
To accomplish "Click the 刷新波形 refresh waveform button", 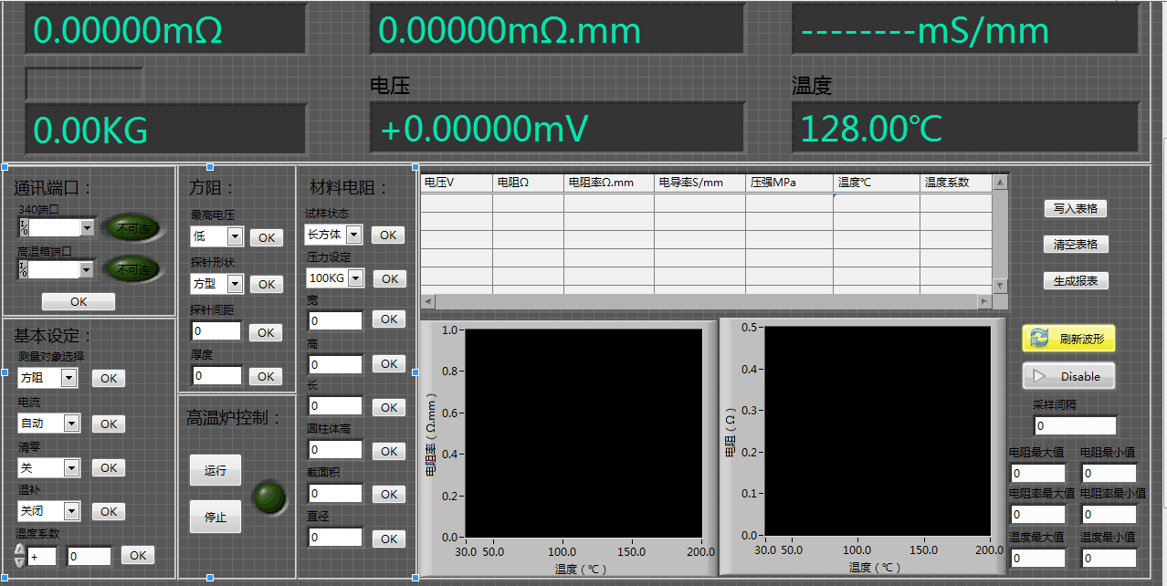I will point(1068,339).
